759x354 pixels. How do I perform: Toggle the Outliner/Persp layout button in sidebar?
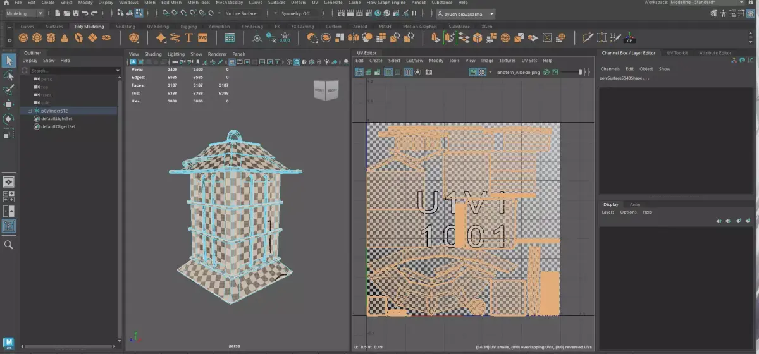click(9, 226)
